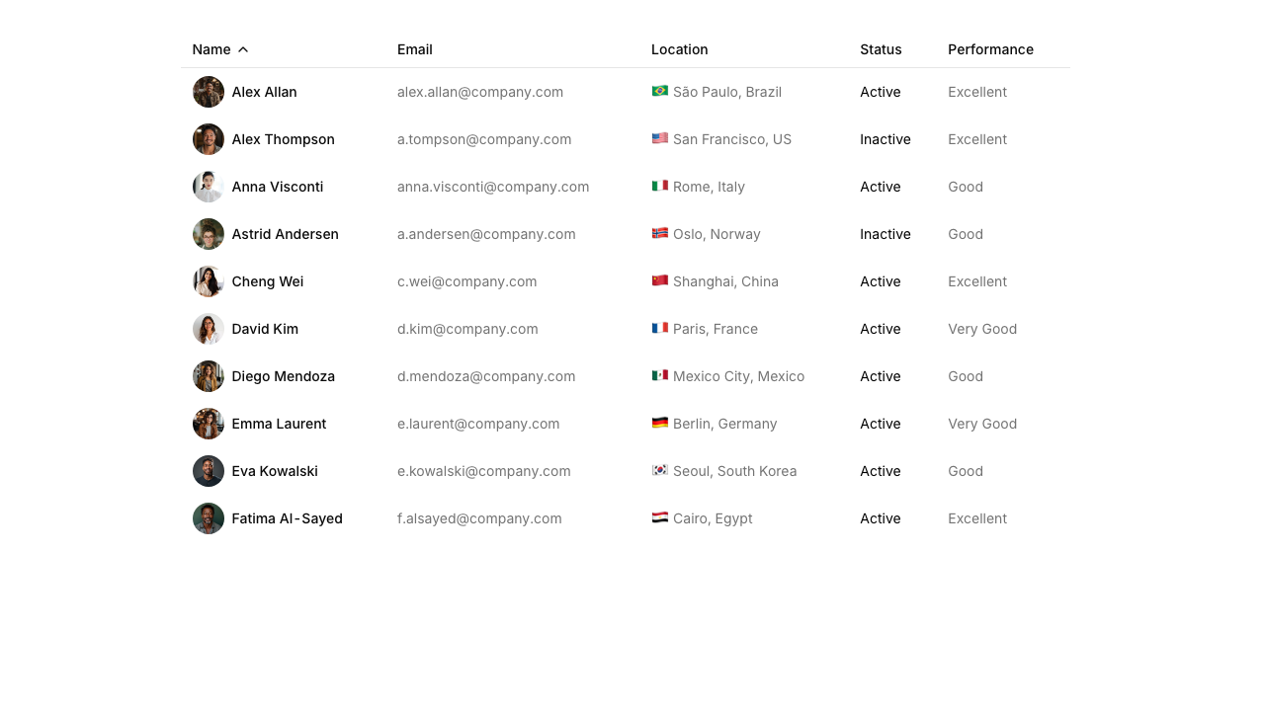
Task: Click the Norway flag icon
Action: point(660,233)
